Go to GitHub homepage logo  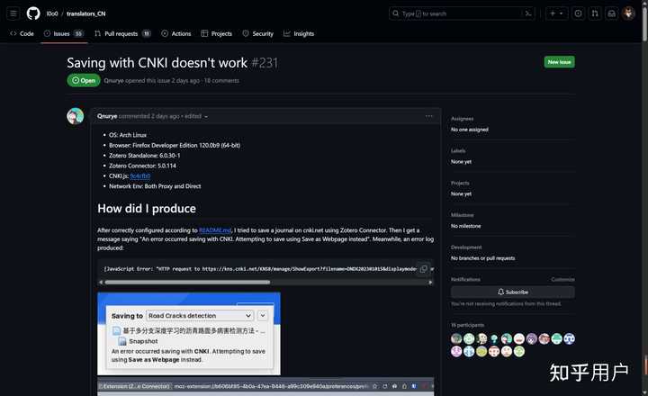click(33, 13)
